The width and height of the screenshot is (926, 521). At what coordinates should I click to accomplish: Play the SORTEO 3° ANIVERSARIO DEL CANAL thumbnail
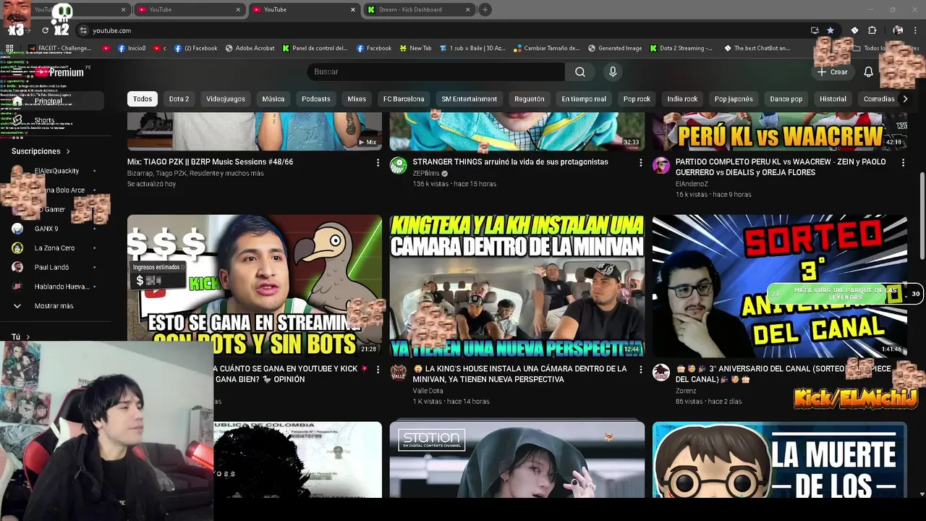780,285
